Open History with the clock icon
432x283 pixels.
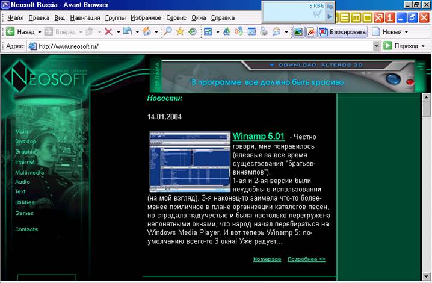[193, 31]
